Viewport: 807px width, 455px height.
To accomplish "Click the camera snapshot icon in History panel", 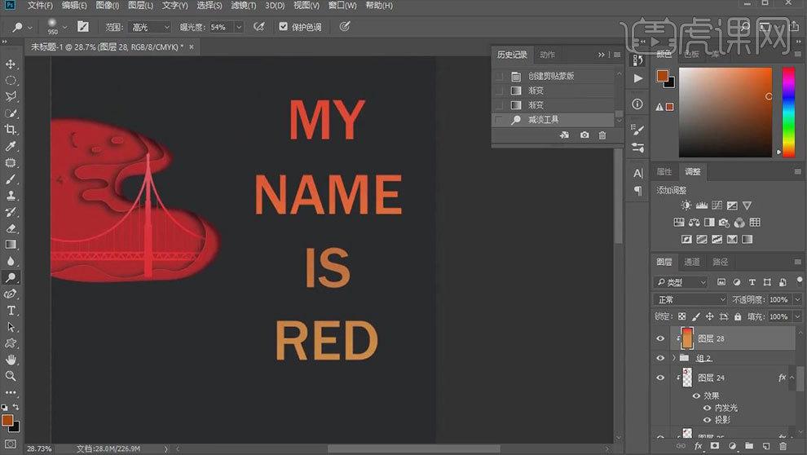I will 584,135.
